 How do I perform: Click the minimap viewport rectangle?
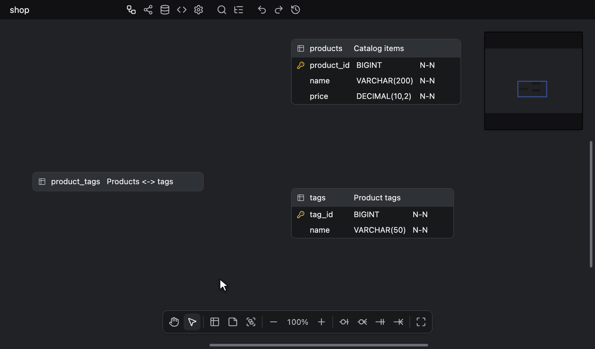click(532, 89)
